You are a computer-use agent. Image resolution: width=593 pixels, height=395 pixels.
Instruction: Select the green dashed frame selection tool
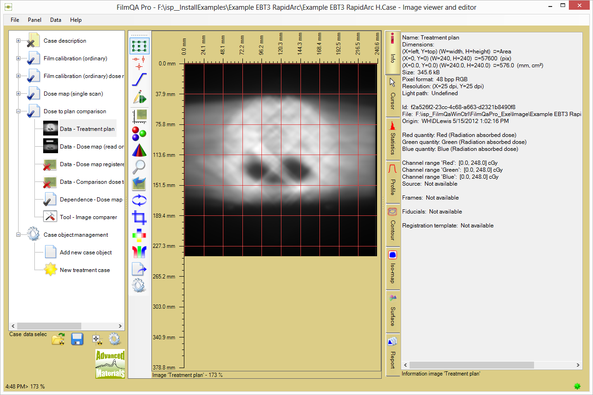139,45
